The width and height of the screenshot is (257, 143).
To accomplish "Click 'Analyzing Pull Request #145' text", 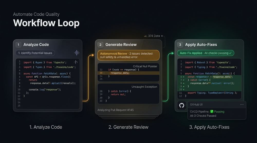I will click(x=116, y=110).
